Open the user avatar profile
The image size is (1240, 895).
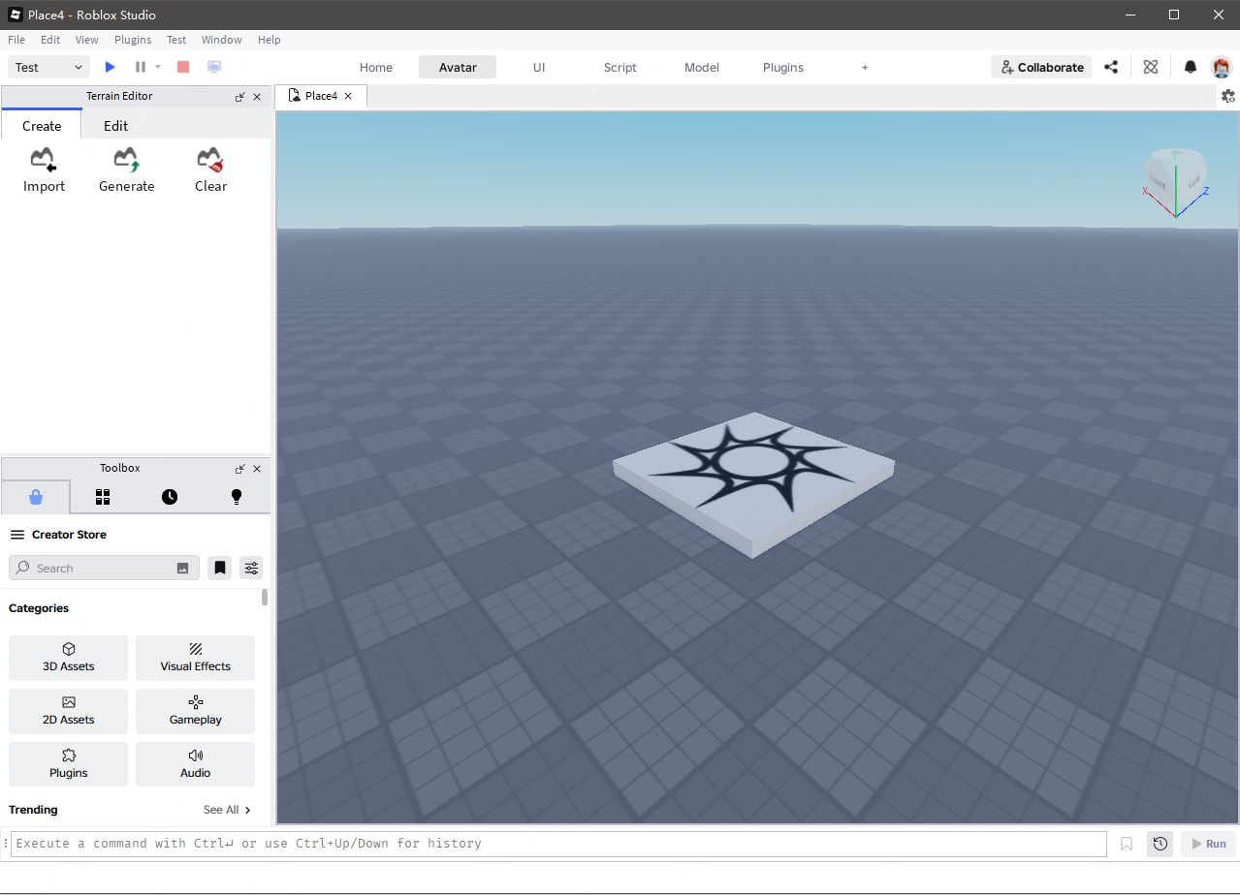point(1222,67)
